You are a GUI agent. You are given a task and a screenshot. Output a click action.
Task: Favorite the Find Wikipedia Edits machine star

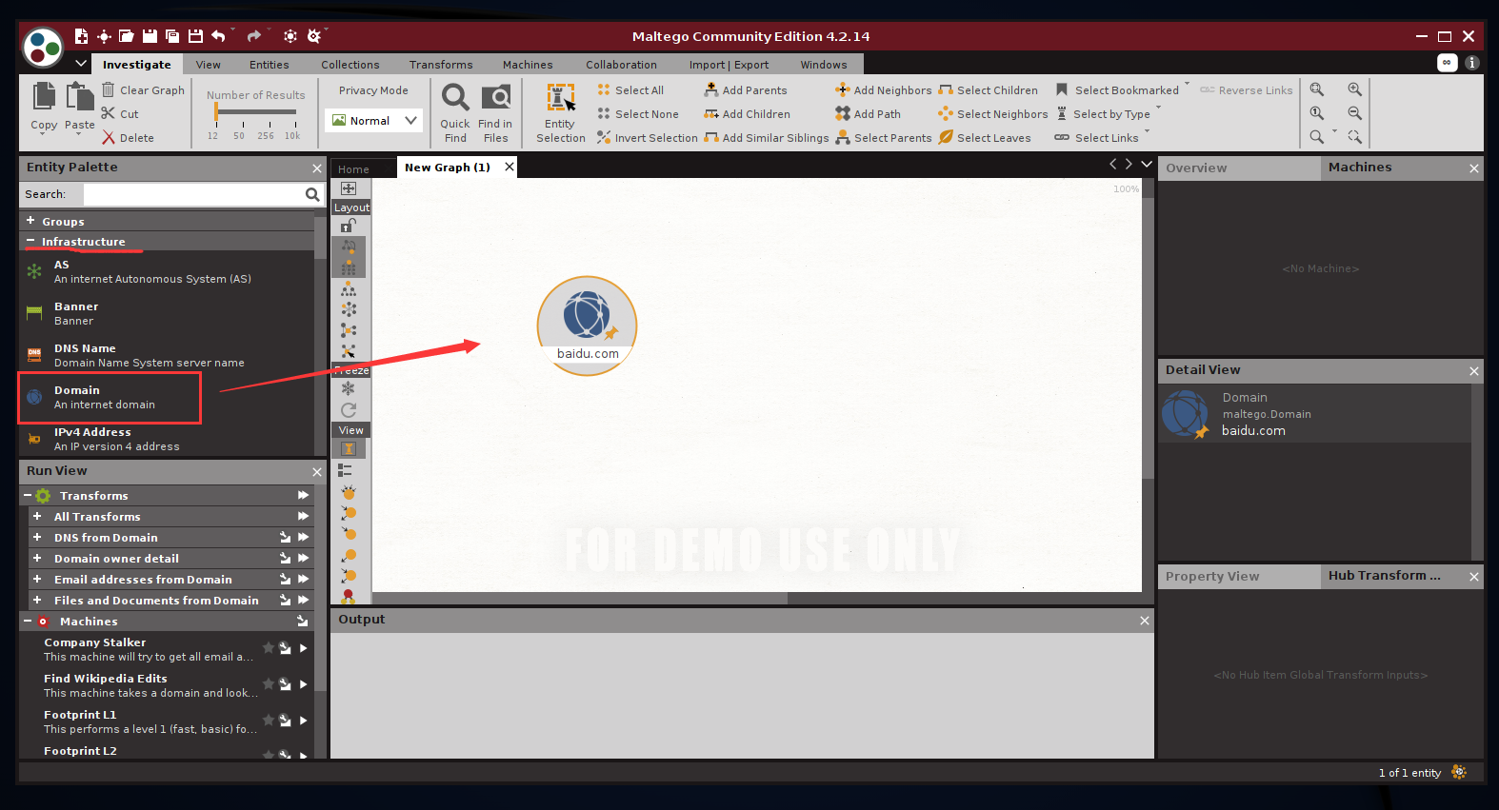click(x=269, y=683)
